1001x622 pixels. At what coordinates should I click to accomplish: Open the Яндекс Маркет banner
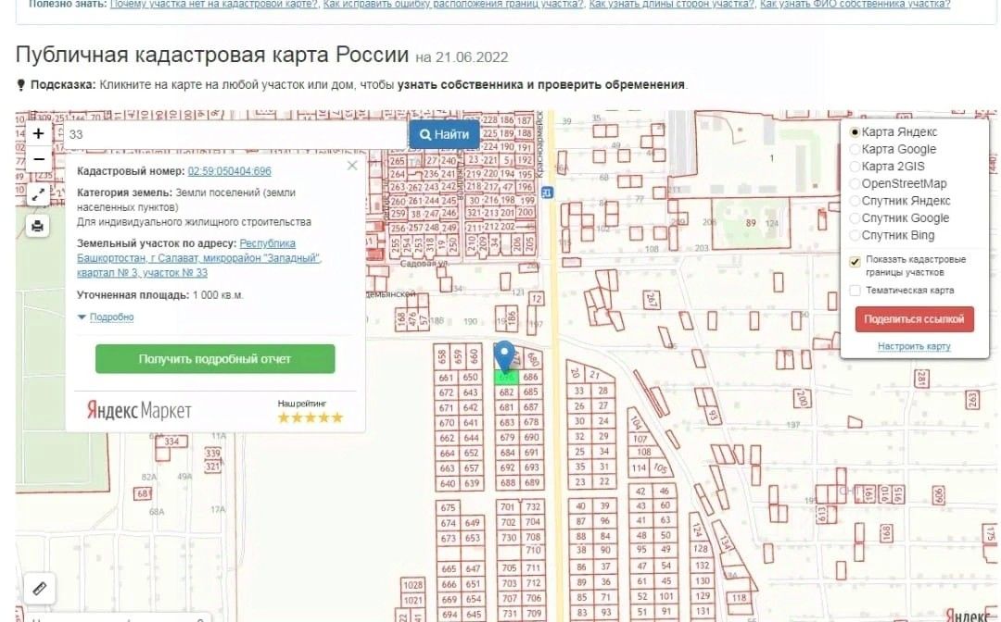click(x=139, y=410)
